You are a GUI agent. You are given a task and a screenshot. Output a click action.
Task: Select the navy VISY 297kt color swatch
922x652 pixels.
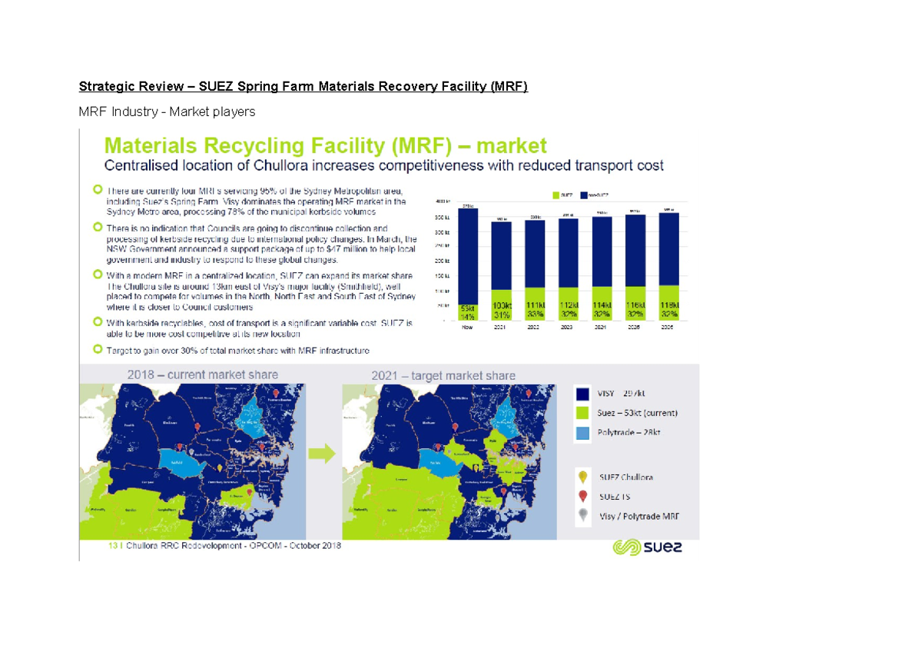point(582,393)
